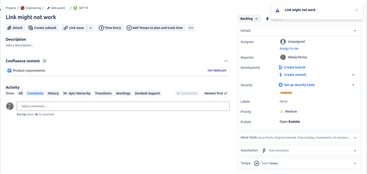Click the Medium priority orange icon
The image size is (367, 174).
281,111
